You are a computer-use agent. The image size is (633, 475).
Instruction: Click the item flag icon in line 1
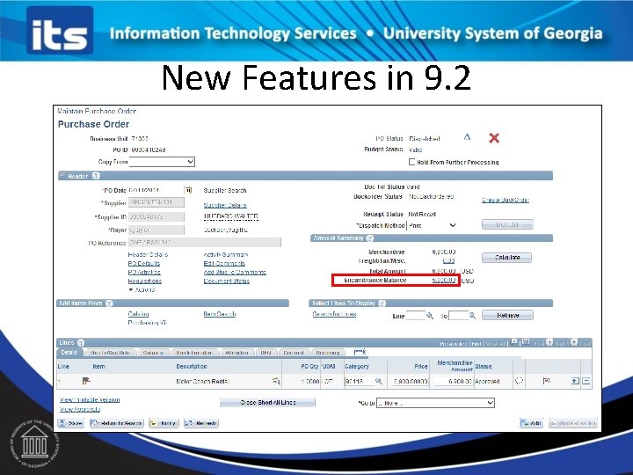point(86,381)
